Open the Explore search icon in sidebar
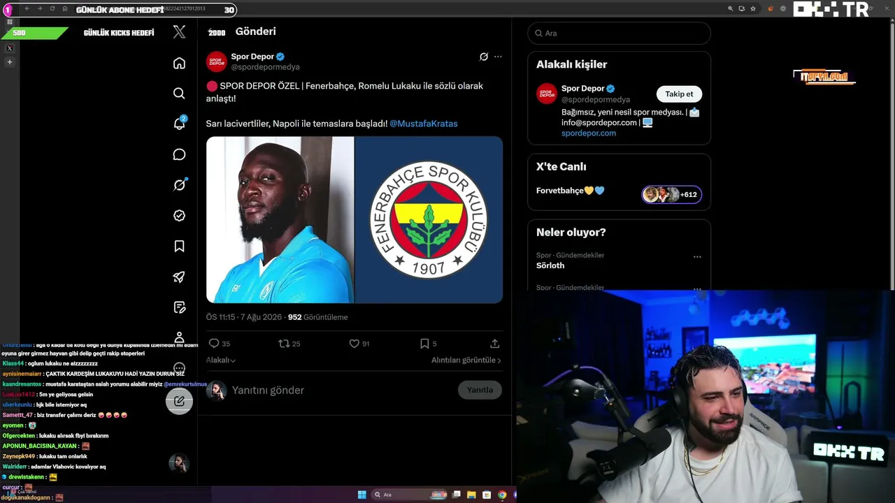Screen dimensions: 895x503 179,94
